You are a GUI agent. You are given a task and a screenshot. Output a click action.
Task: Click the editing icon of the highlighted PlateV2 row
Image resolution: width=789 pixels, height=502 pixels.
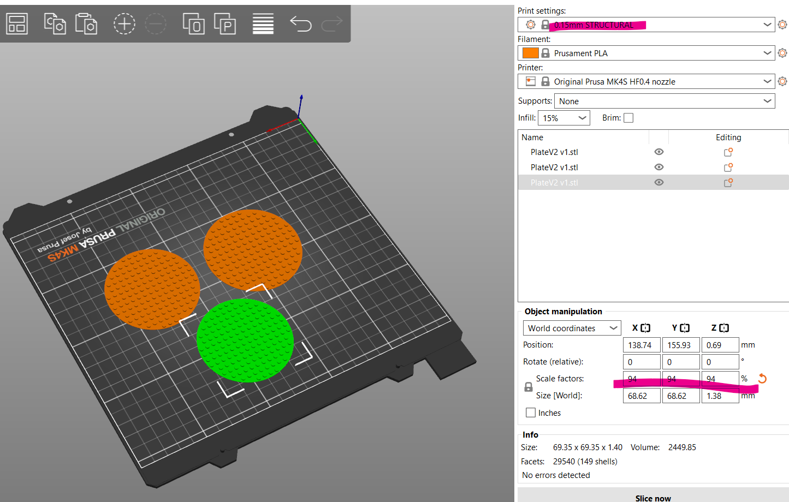coord(728,183)
